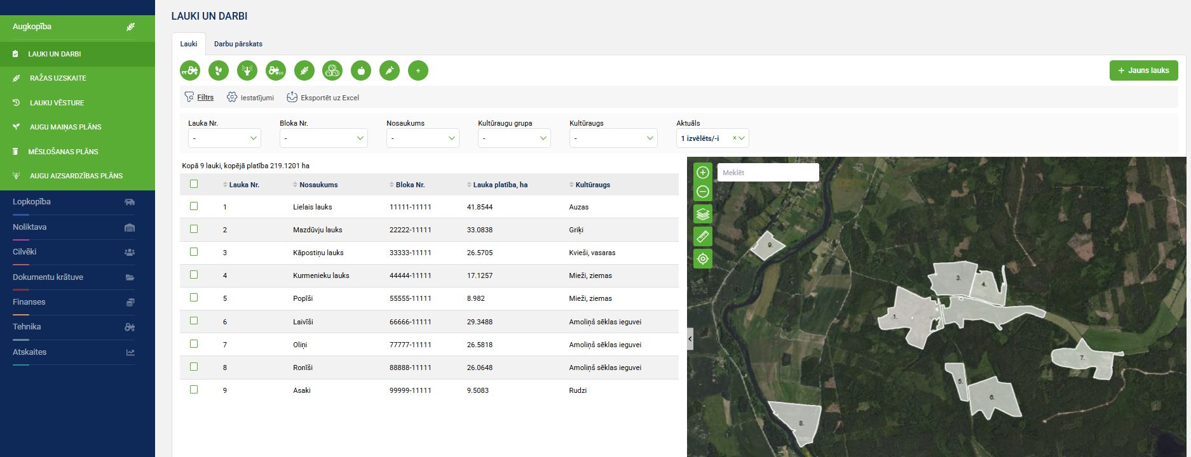Open AUGU MAIŅAS PLĀNS in sidebar

(x=65, y=127)
